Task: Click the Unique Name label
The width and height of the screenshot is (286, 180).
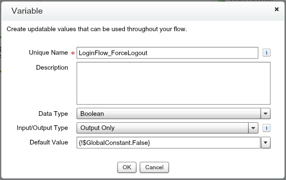Action: pyautogui.click(x=48, y=53)
